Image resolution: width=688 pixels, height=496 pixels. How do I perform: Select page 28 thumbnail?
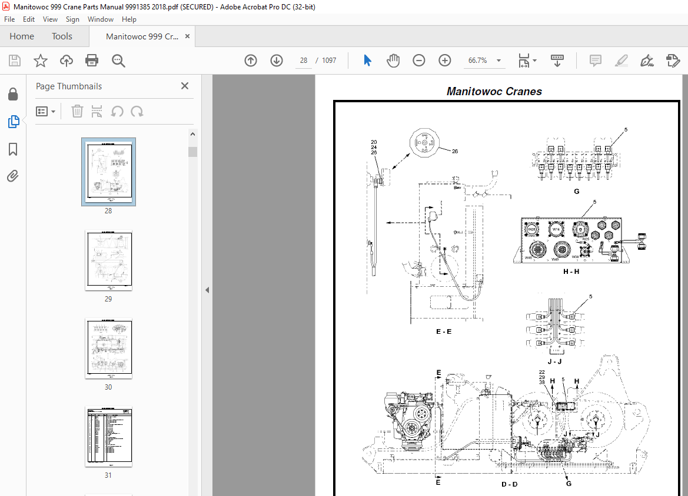109,172
